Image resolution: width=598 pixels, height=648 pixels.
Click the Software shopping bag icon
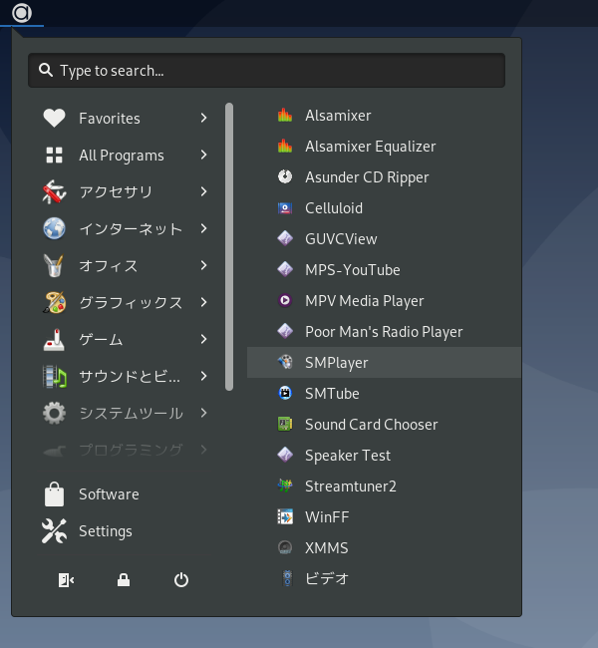point(54,494)
